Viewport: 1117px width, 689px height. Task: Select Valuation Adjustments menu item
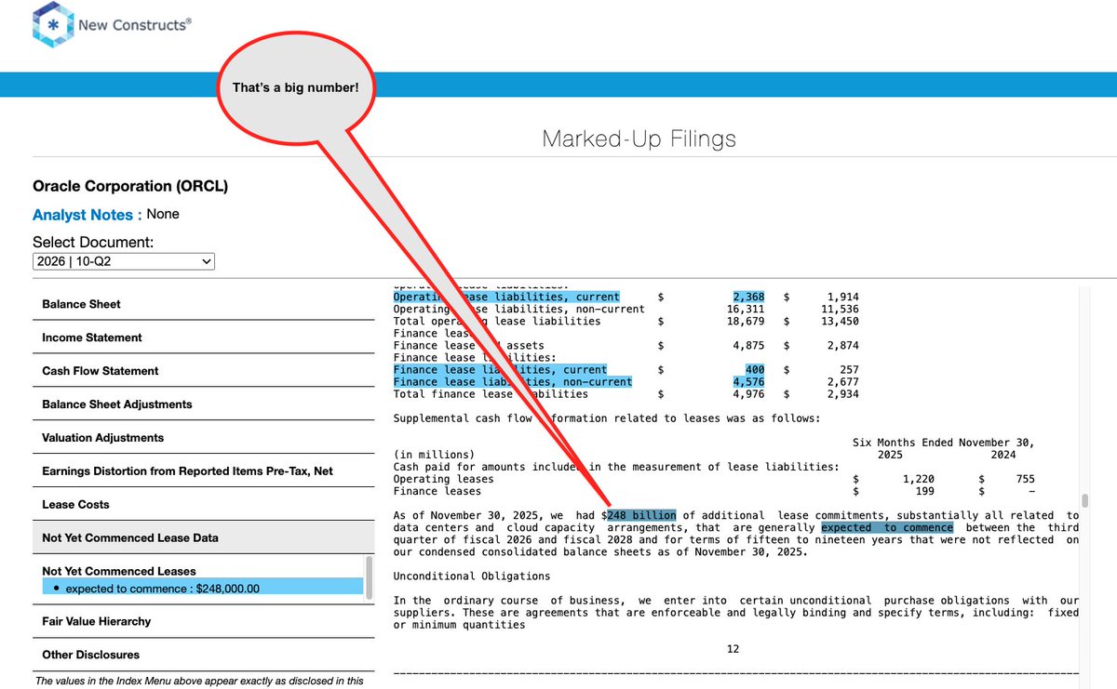[102, 438]
